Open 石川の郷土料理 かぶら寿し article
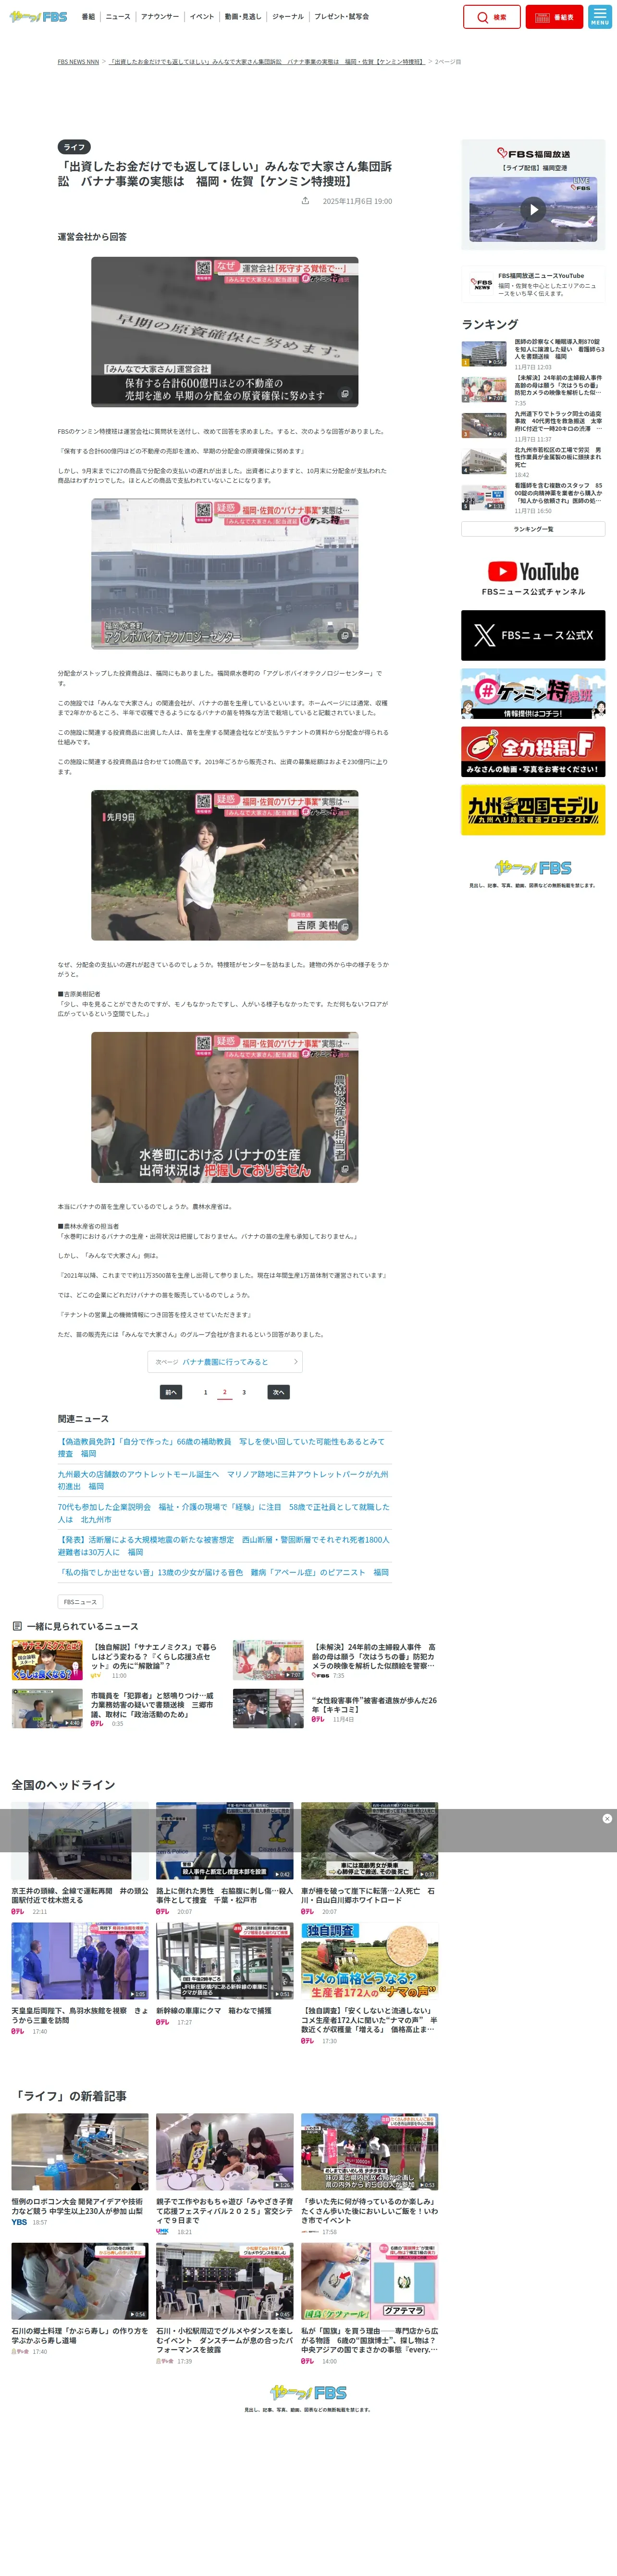This screenshot has width=617, height=2576. [x=80, y=2299]
